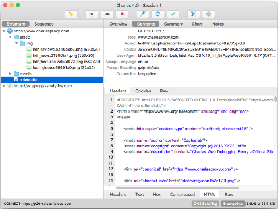
Task: Switch to the Sequence view
Action: click(x=44, y=24)
